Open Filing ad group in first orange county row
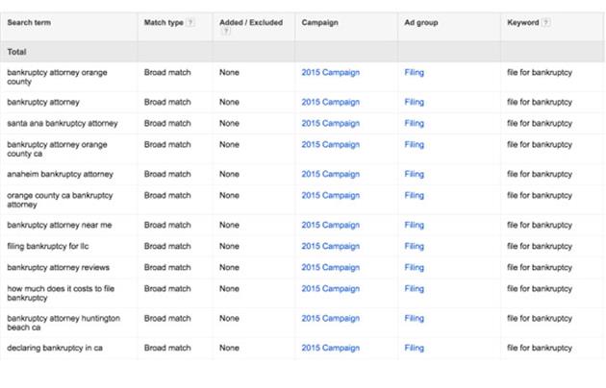606x388 pixels. coord(414,72)
